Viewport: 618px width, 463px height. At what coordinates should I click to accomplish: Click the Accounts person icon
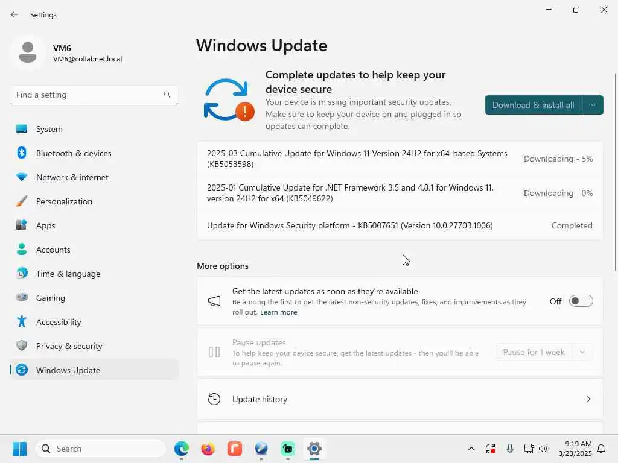22,249
